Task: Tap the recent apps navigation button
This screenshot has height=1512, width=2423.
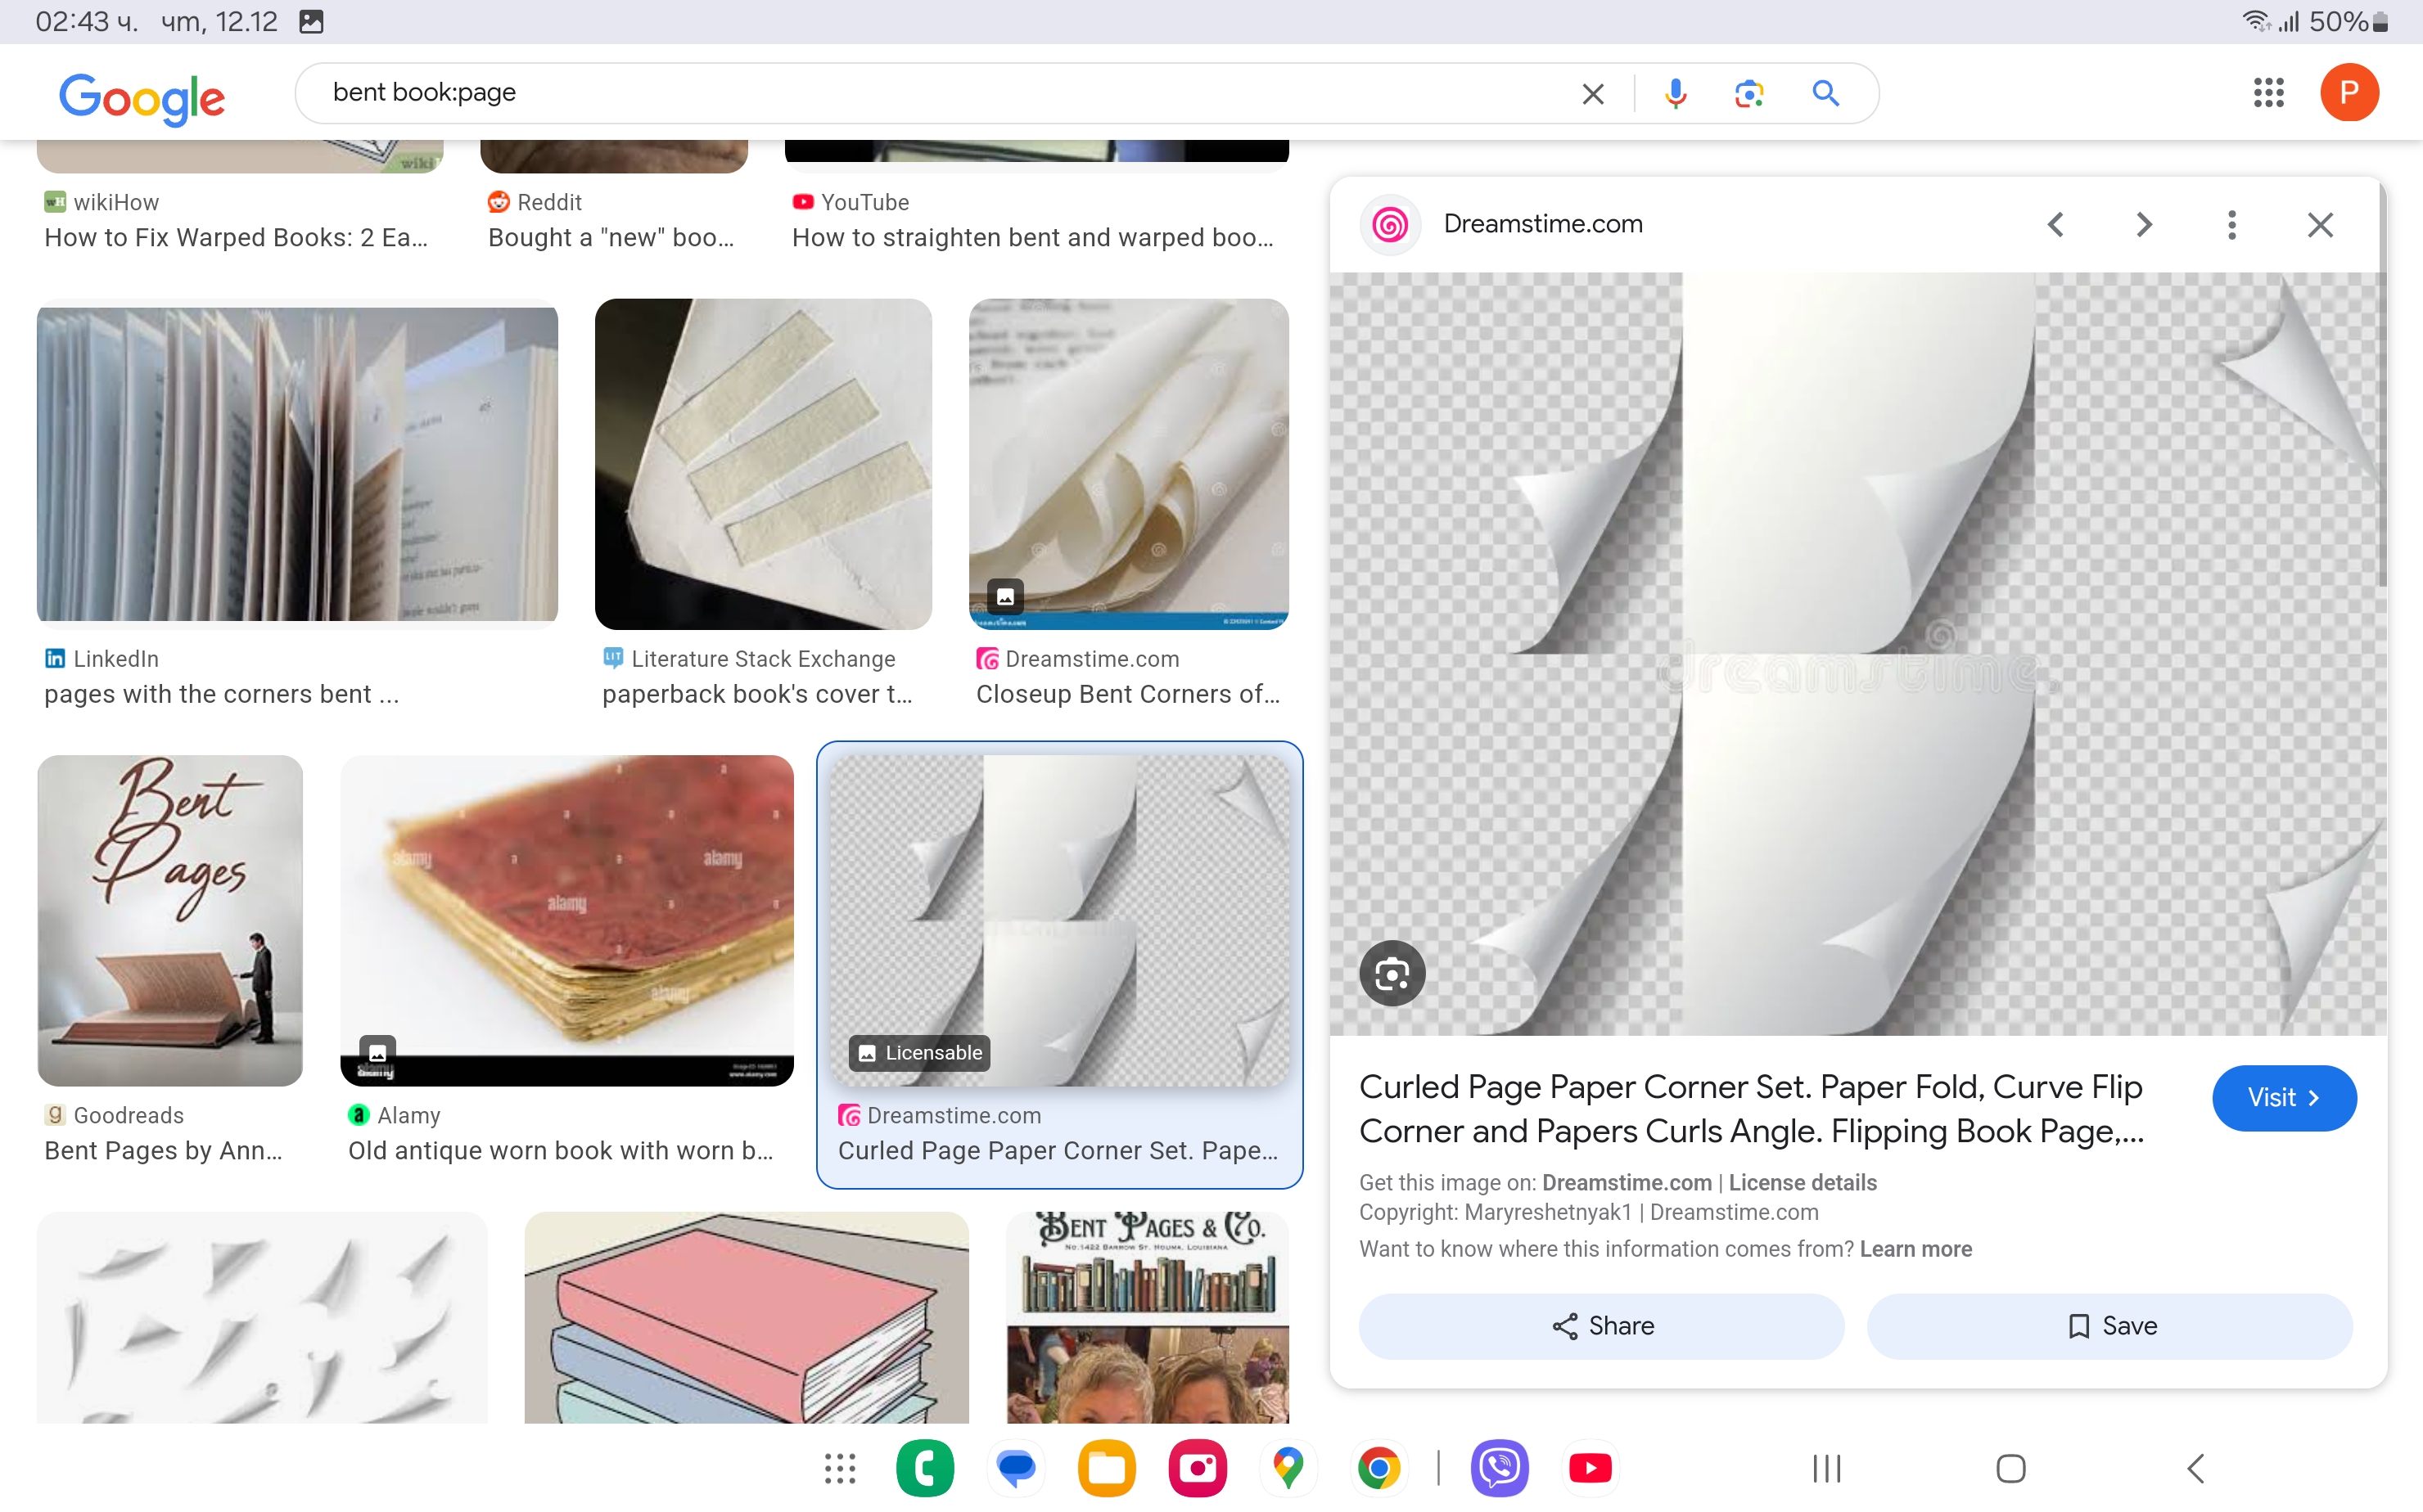Action: [x=1827, y=1468]
